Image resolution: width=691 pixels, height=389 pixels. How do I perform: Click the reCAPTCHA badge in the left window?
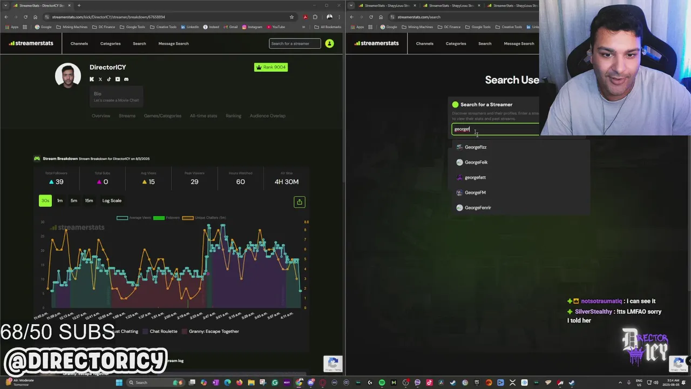[x=333, y=364]
